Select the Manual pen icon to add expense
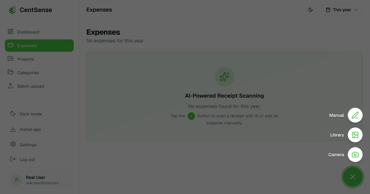This screenshot has width=370, height=194. [355, 115]
